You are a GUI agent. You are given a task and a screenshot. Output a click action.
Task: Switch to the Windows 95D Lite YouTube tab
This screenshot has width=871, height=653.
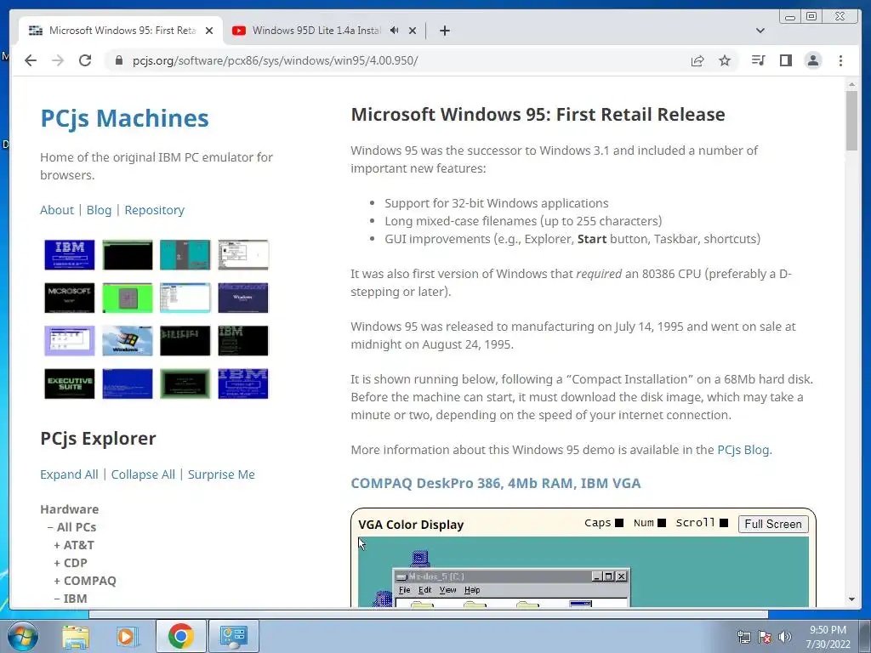[x=324, y=31]
